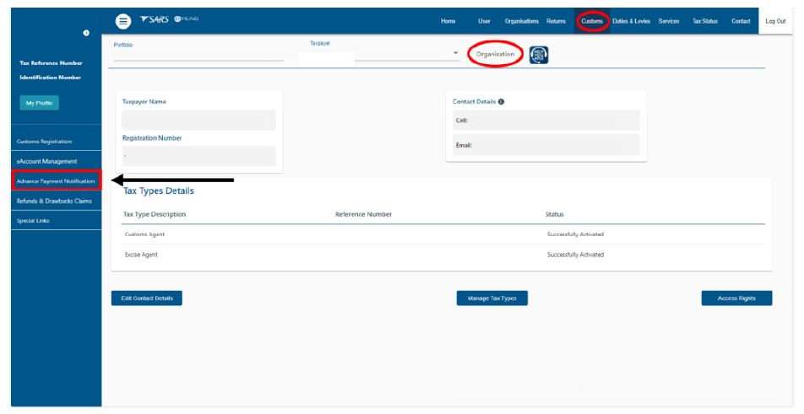Image resolution: width=804 pixels, height=414 pixels.
Task: Click the Access Rights button
Action: (x=736, y=298)
